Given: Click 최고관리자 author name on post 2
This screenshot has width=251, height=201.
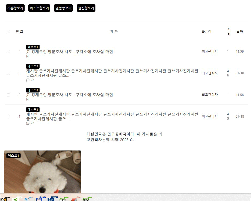Looking at the screenshot, I should click(x=210, y=95).
